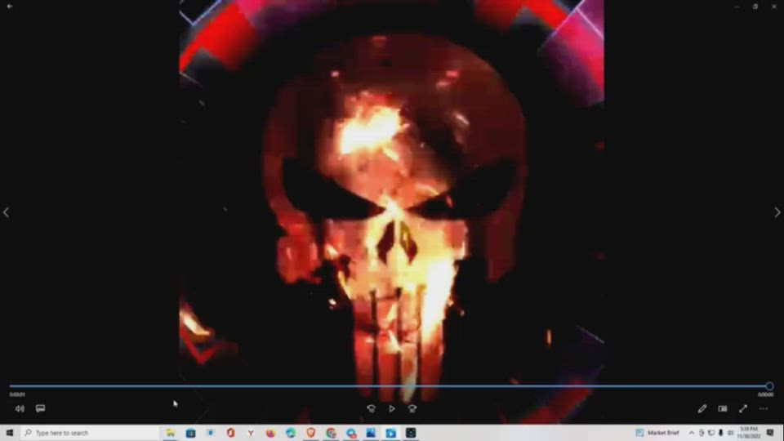The image size is (784, 441).
Task: Click the volume speaker icon in player
Action: (20, 408)
